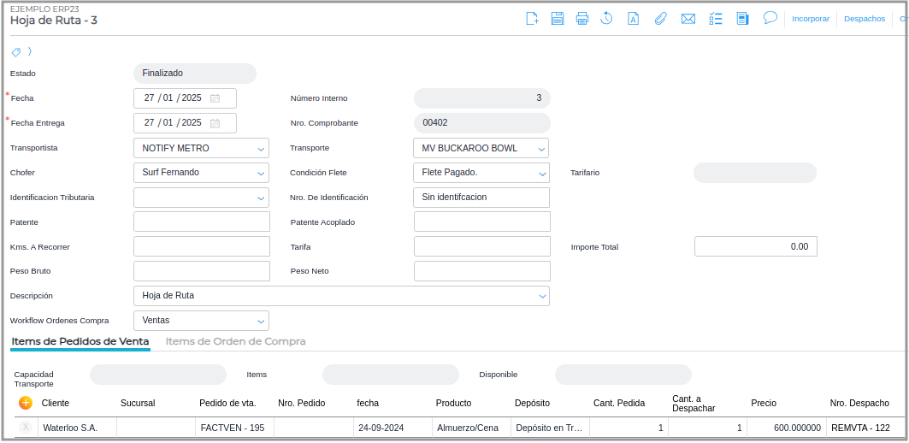This screenshot has height=443, width=909.
Task: Open the Fecha calendar picker
Action: pos(215,98)
